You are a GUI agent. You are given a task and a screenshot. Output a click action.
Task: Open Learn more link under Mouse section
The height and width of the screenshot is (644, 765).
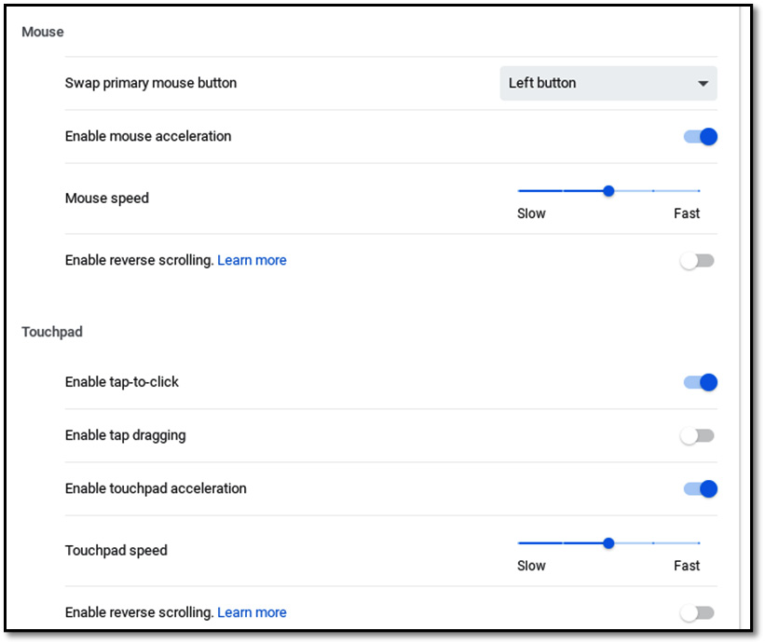[252, 261]
